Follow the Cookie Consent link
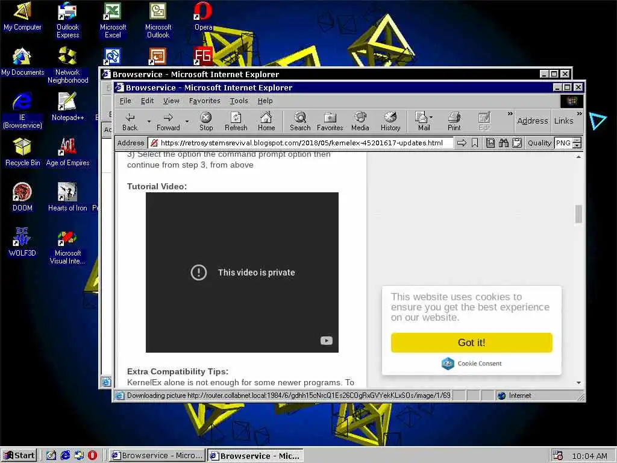 click(471, 364)
